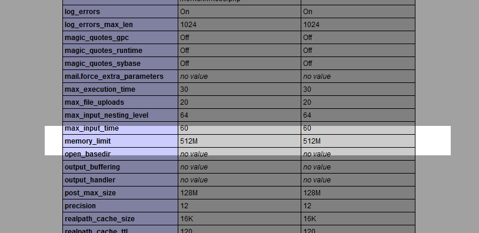Click master 'no value' of output_handler

(x=317, y=180)
